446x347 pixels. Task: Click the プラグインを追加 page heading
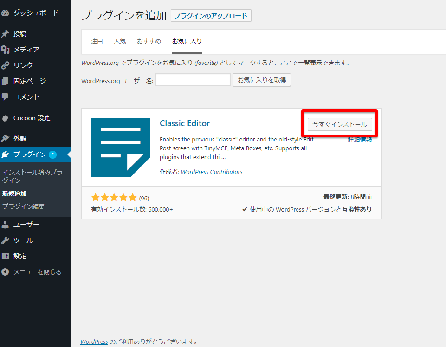coord(124,15)
